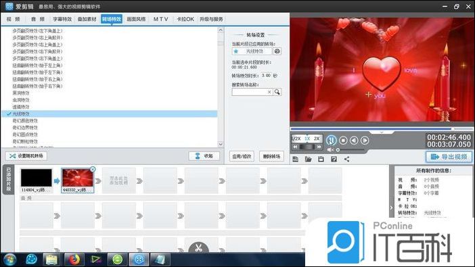The height and width of the screenshot is (267, 475).
Task: Click the 导出视频 export button
Action: 449,157
